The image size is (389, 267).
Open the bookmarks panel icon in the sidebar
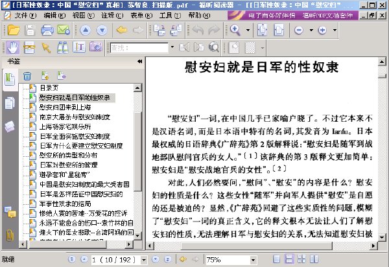[x=10, y=80]
